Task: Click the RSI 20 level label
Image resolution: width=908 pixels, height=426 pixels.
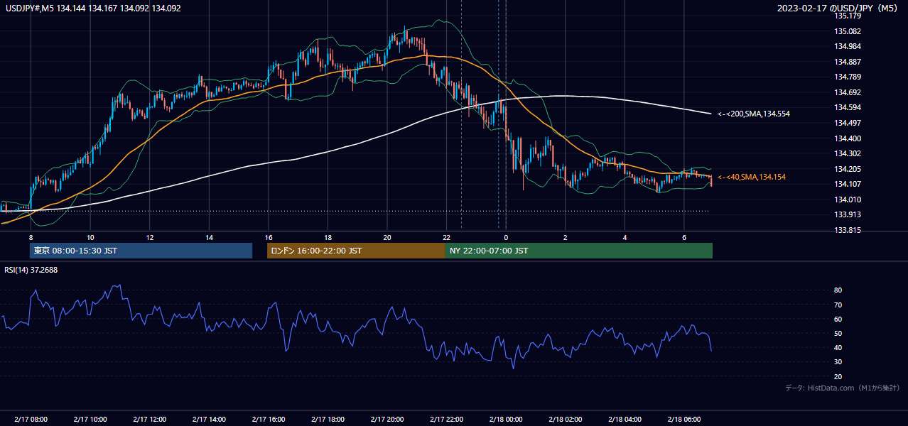Action: pos(838,376)
